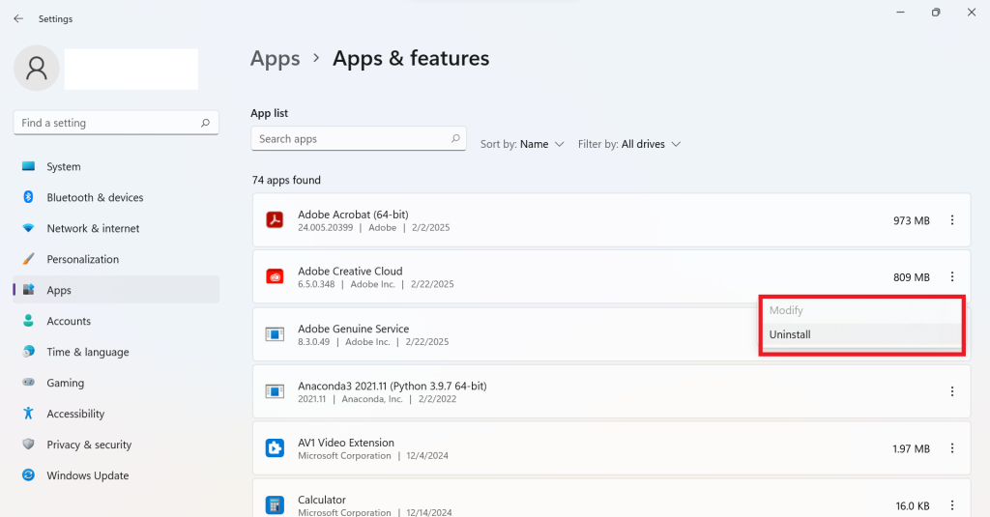The width and height of the screenshot is (990, 517).
Task: Click the Anaconda3 app icon
Action: [x=275, y=392]
